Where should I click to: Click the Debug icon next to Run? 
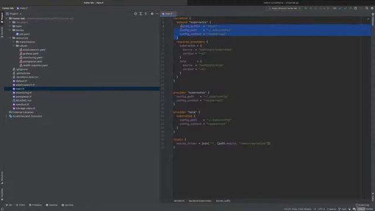click(x=311, y=8)
